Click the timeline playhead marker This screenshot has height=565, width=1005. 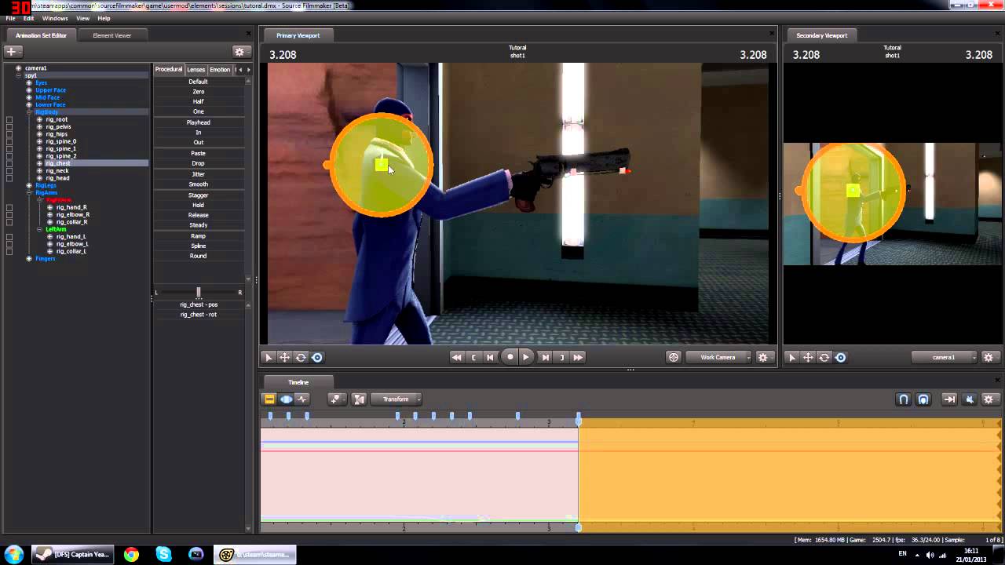(x=579, y=420)
